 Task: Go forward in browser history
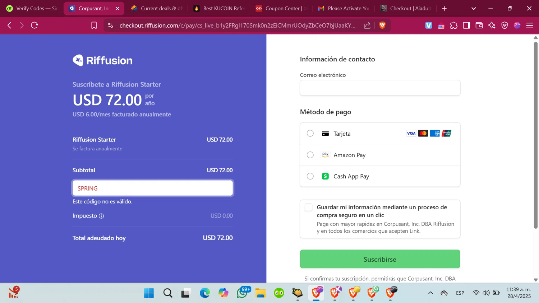point(22,25)
